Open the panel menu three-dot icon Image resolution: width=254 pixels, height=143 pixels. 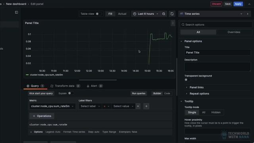pyautogui.click(x=173, y=23)
